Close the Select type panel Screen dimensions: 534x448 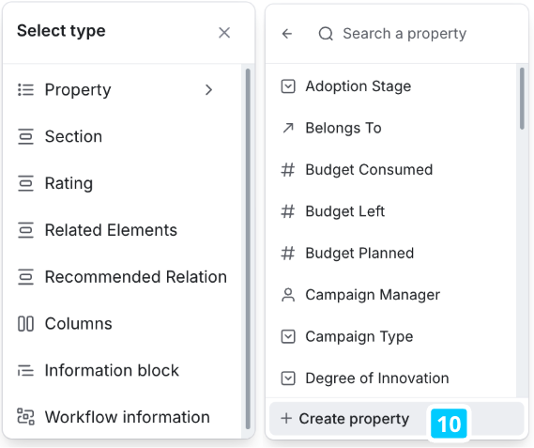[224, 33]
